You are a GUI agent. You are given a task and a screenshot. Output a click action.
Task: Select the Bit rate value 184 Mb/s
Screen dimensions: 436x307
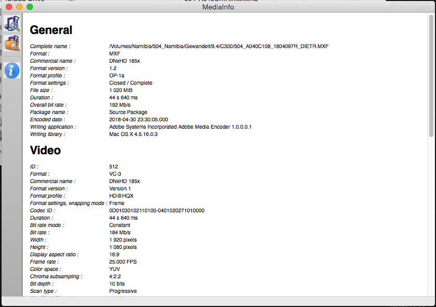point(120,233)
